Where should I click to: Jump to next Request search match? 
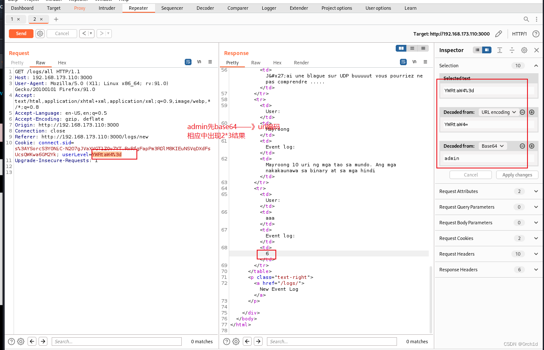click(43, 342)
